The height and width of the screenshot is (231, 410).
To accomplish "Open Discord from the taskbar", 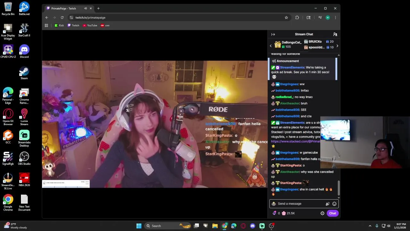I will (252, 226).
